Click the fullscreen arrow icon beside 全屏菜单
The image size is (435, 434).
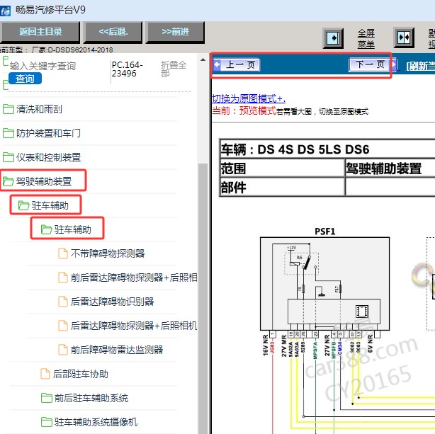pyautogui.click(x=334, y=38)
